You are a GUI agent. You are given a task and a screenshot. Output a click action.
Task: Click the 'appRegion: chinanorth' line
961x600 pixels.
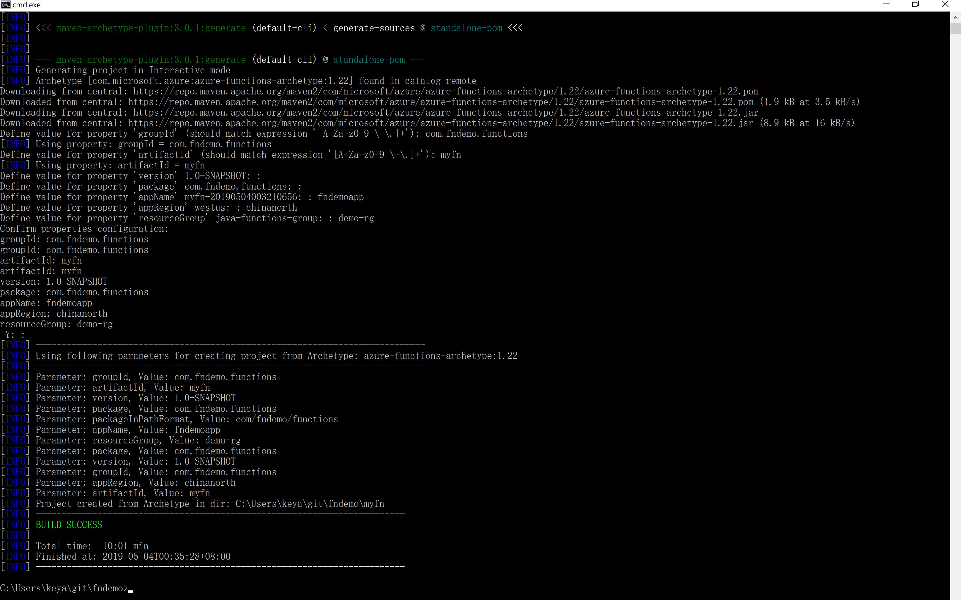(53, 313)
